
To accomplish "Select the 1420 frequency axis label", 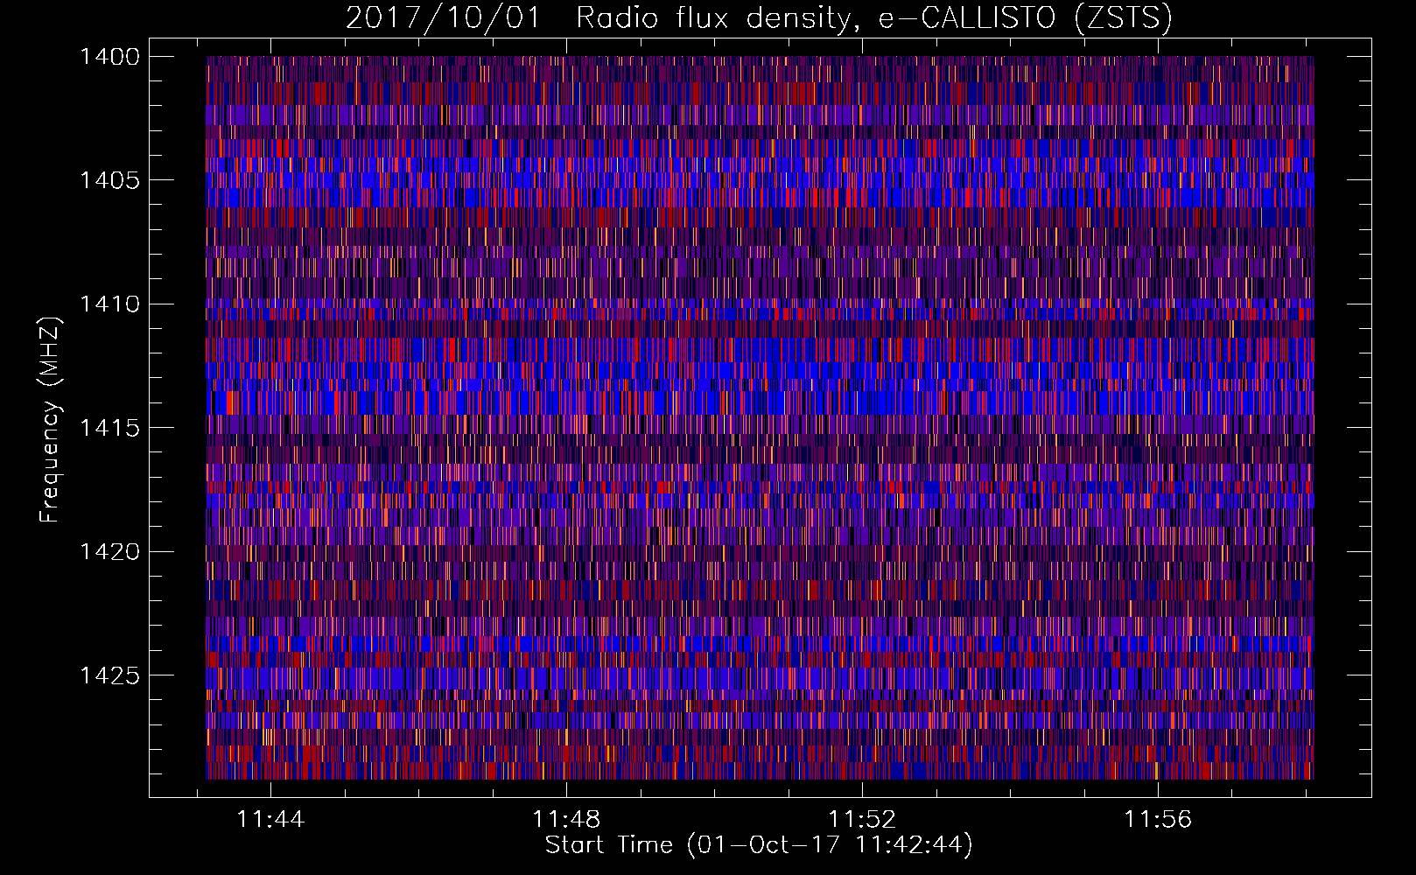I will point(109,552).
